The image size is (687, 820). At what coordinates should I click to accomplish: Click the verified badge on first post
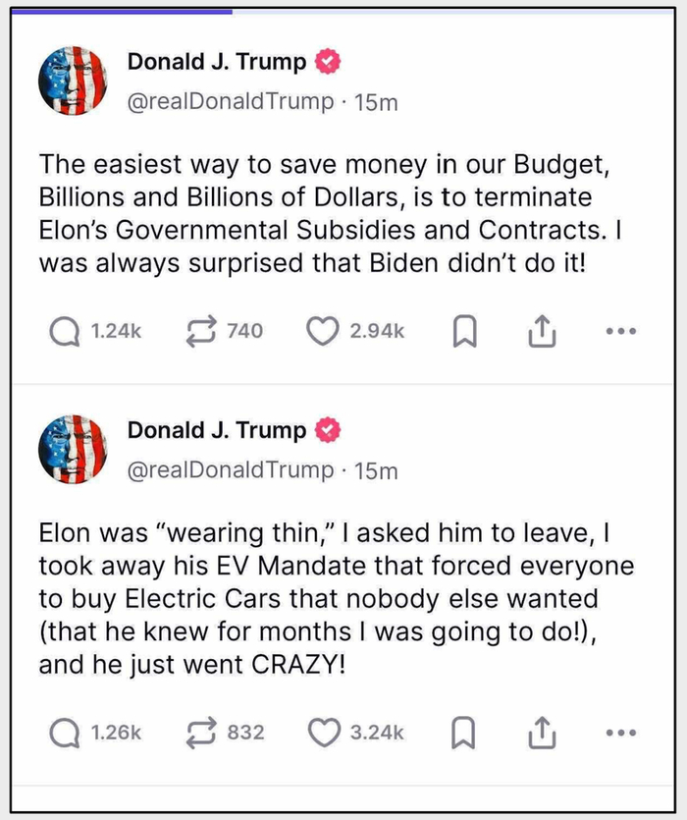[x=328, y=62]
